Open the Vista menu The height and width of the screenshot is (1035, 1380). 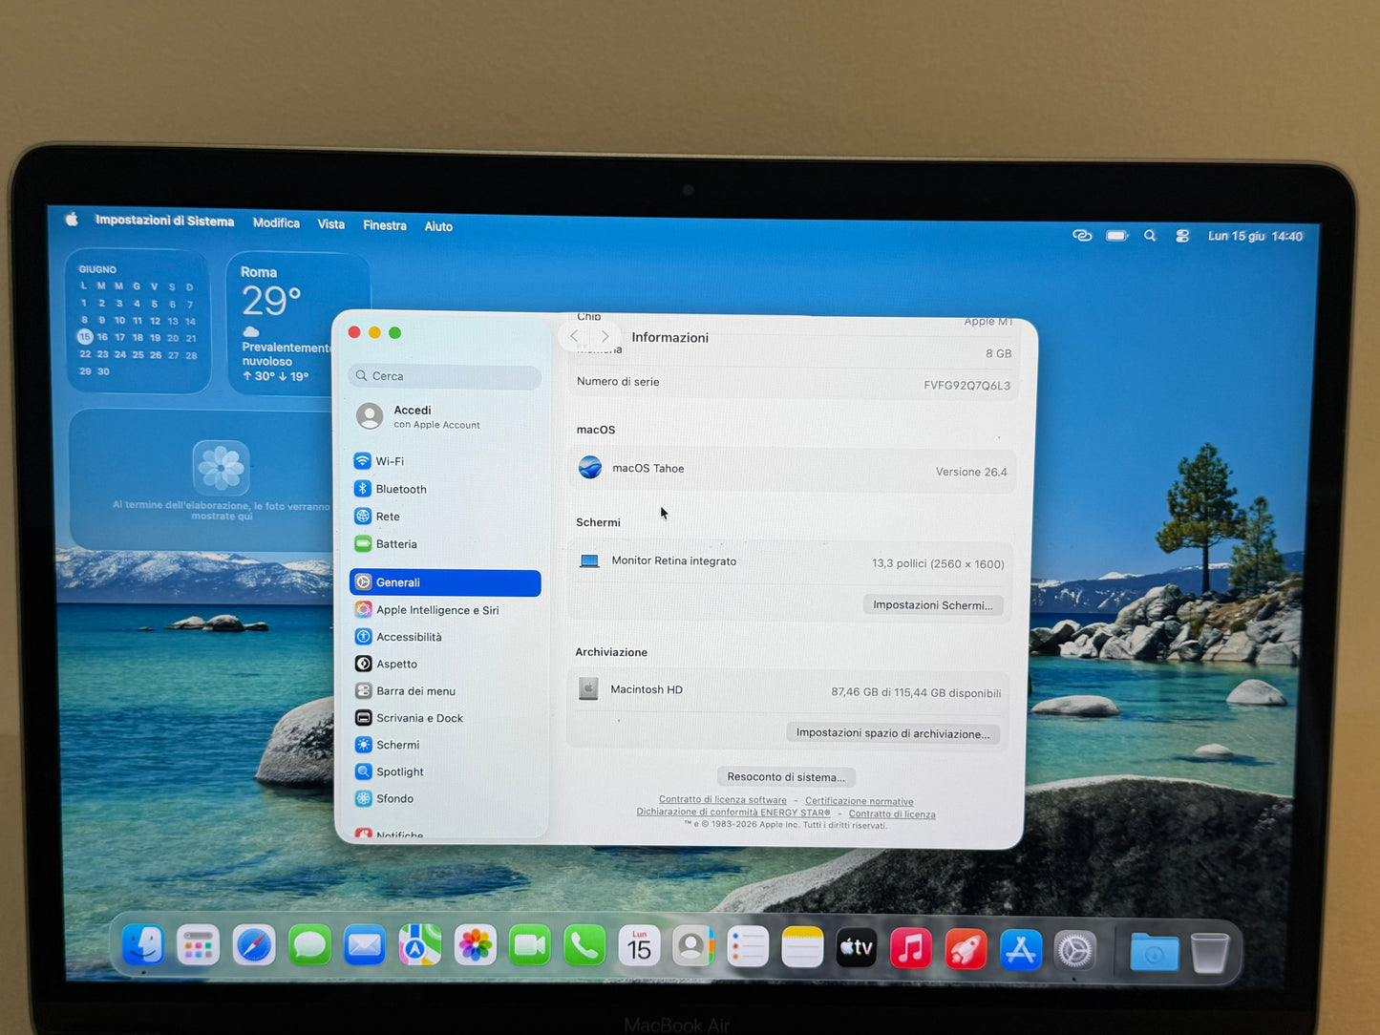(331, 224)
